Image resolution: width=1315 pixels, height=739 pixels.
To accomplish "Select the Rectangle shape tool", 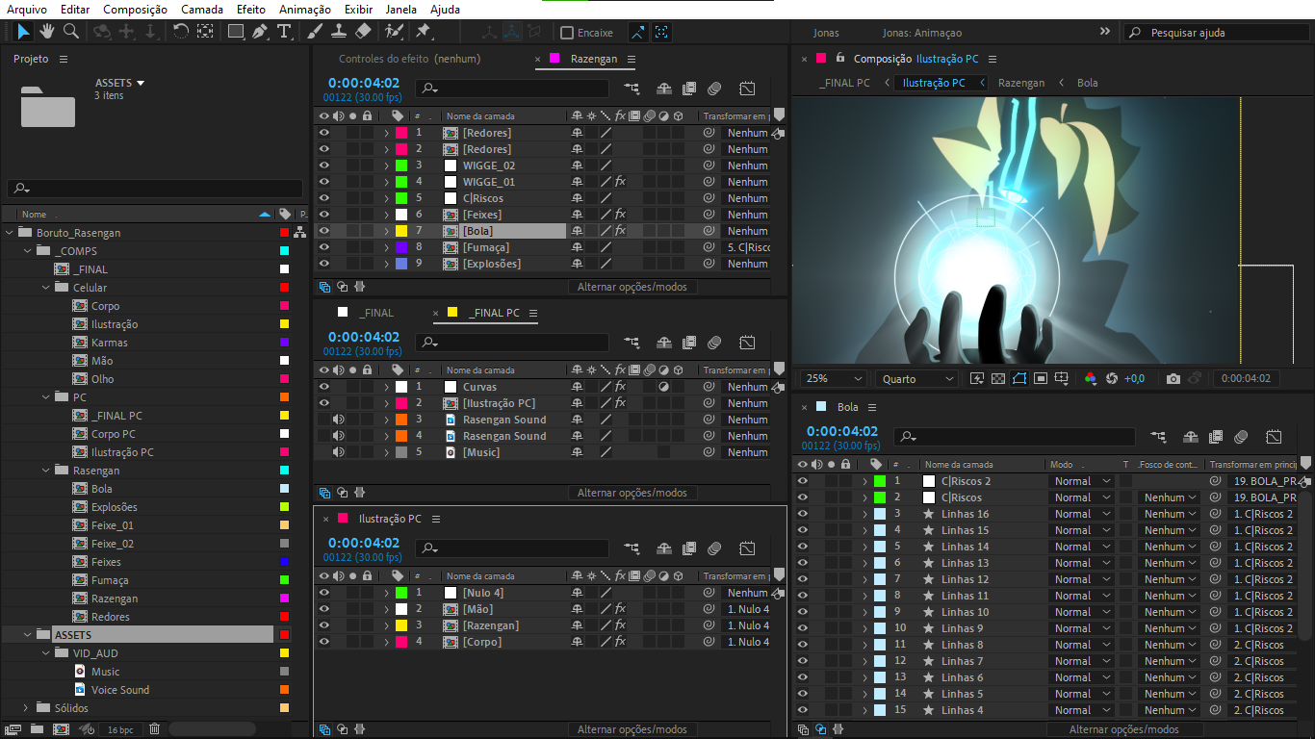I will (236, 32).
